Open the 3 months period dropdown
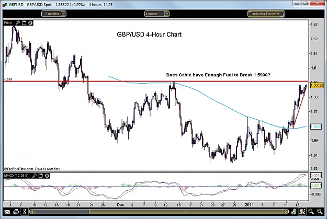Screen dimensions: 327x219 pos(54,14)
